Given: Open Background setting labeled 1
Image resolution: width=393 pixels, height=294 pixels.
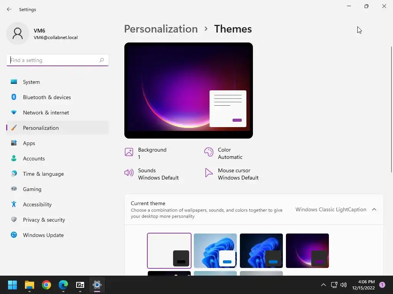Looking at the screenshot, I should point(152,153).
